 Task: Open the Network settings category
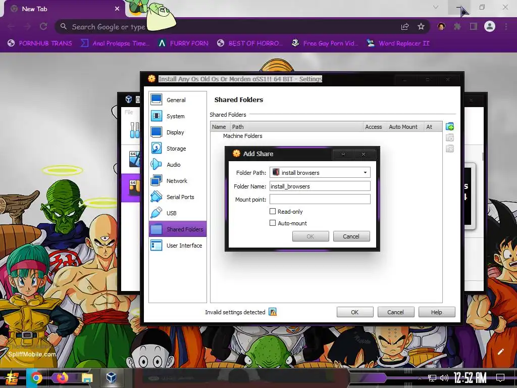pos(177,180)
